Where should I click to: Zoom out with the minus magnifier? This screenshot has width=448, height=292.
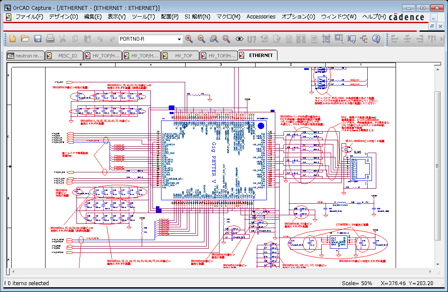[x=201, y=39]
